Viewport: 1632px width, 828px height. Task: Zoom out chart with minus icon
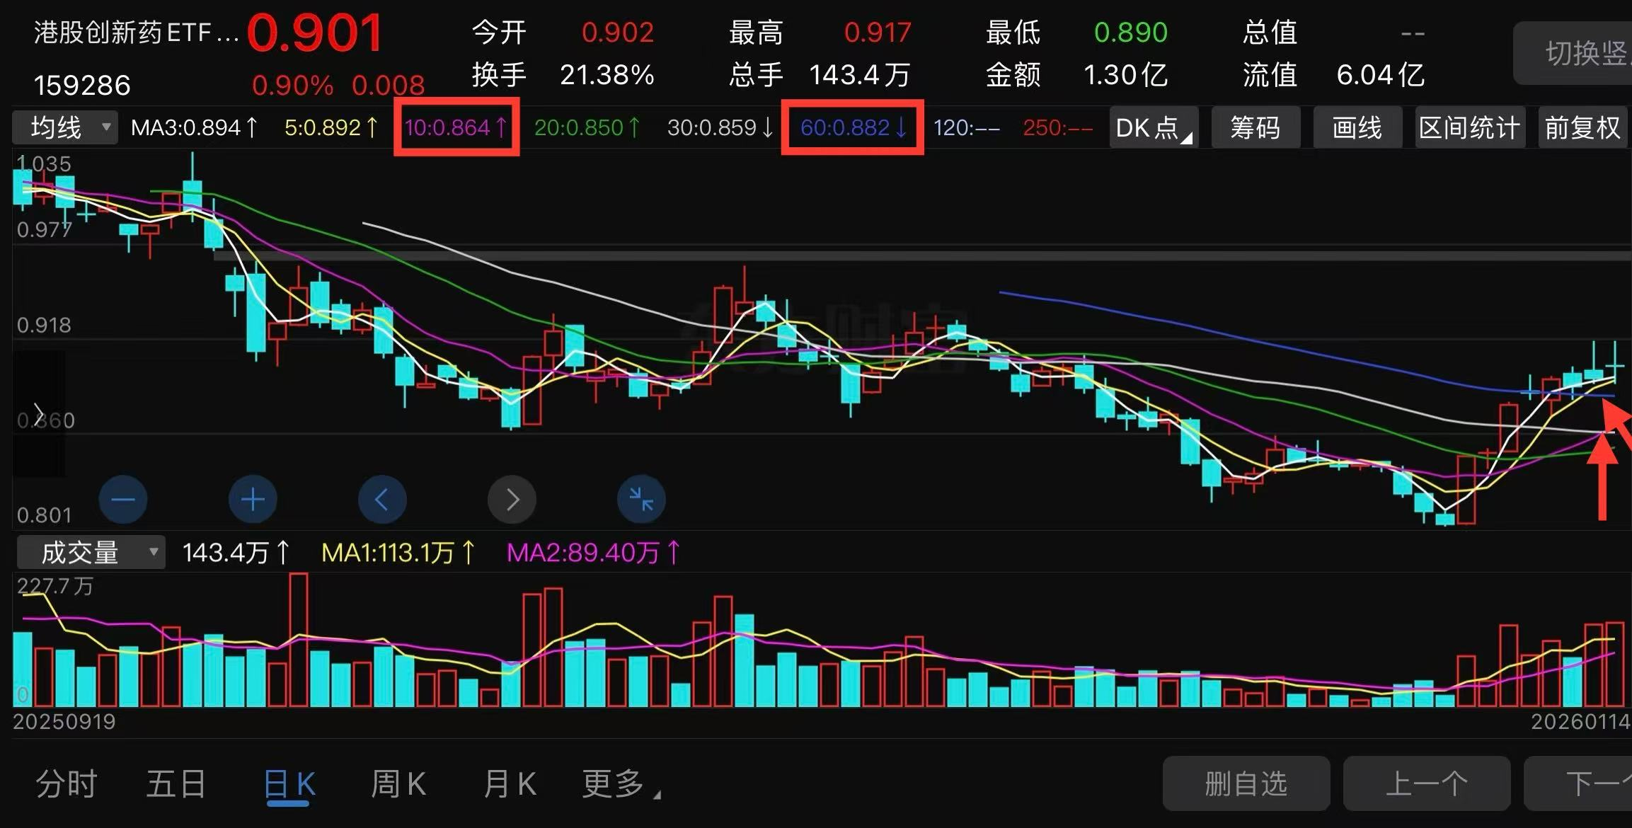(123, 500)
